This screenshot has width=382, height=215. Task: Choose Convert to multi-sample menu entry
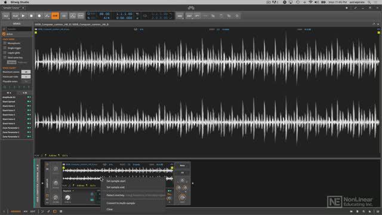(x=133, y=203)
